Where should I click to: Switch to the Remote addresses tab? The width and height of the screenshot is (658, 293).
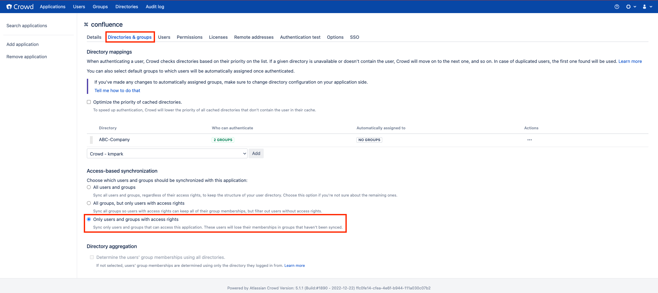click(x=254, y=37)
